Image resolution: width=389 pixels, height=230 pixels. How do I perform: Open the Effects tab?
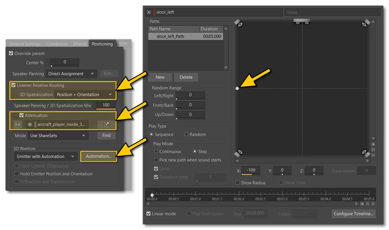tap(79, 44)
